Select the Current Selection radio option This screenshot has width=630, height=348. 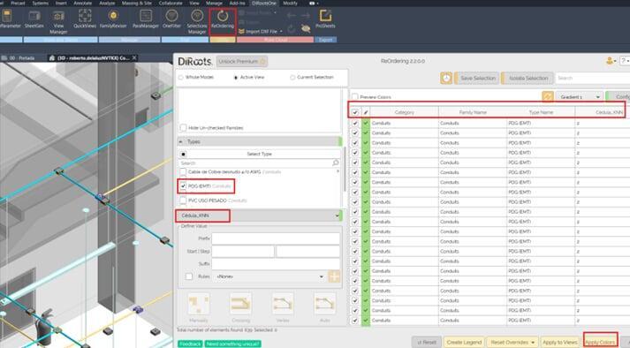pyautogui.click(x=292, y=77)
